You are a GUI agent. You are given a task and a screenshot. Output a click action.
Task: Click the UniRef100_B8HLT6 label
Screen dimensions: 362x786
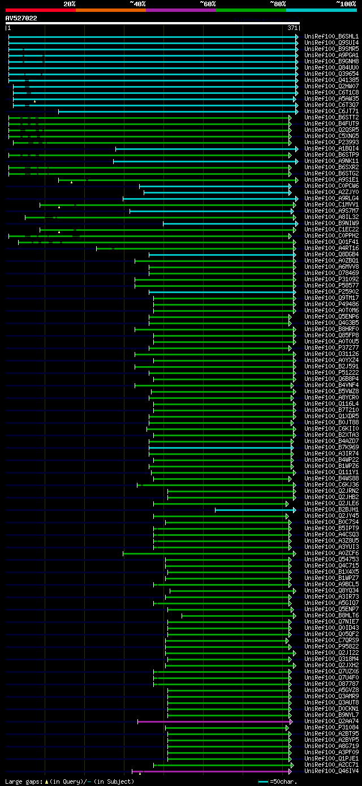click(x=331, y=615)
